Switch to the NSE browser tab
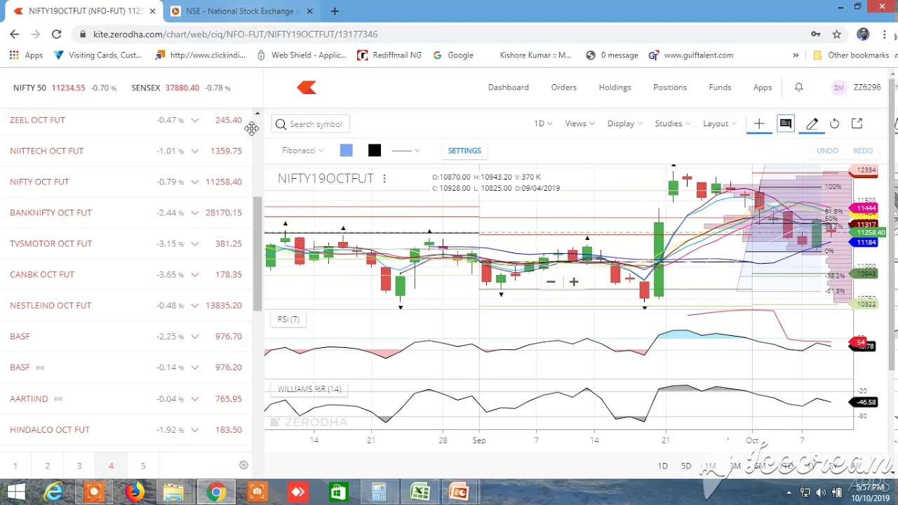Screen dimensions: 898x505 click(x=242, y=11)
